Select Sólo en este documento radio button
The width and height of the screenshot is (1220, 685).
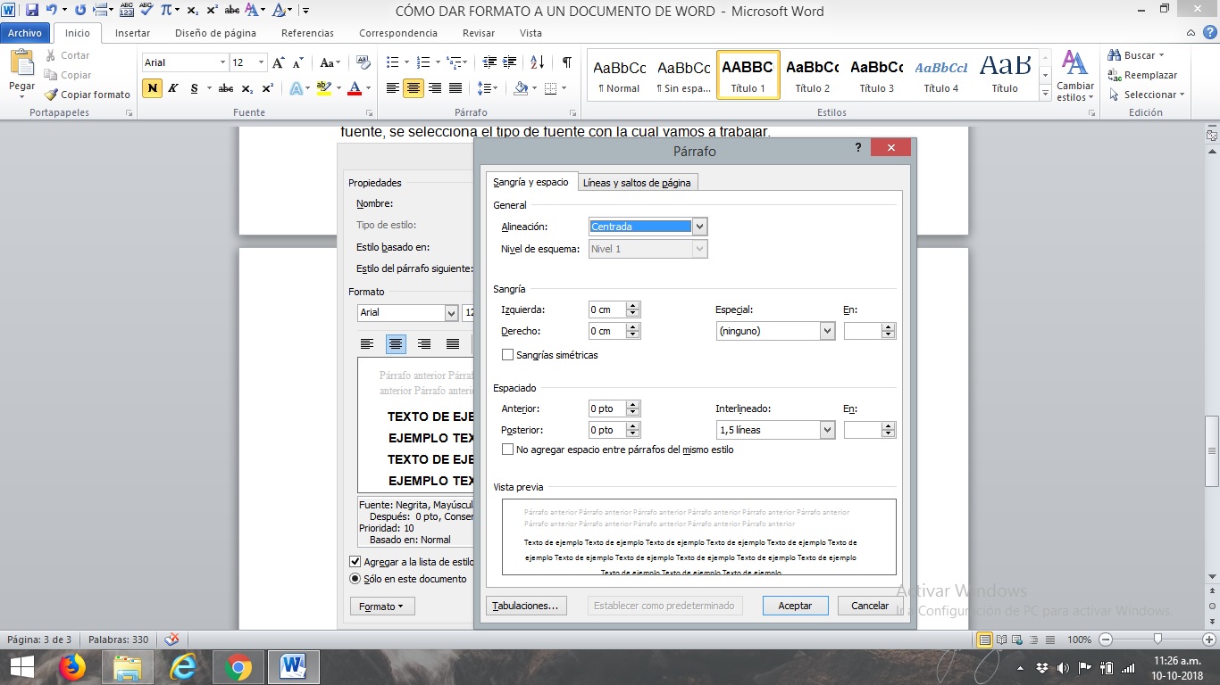pos(355,579)
